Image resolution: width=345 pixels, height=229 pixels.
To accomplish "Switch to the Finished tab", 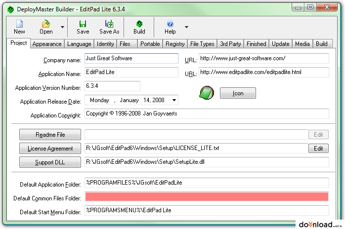I will point(257,44).
